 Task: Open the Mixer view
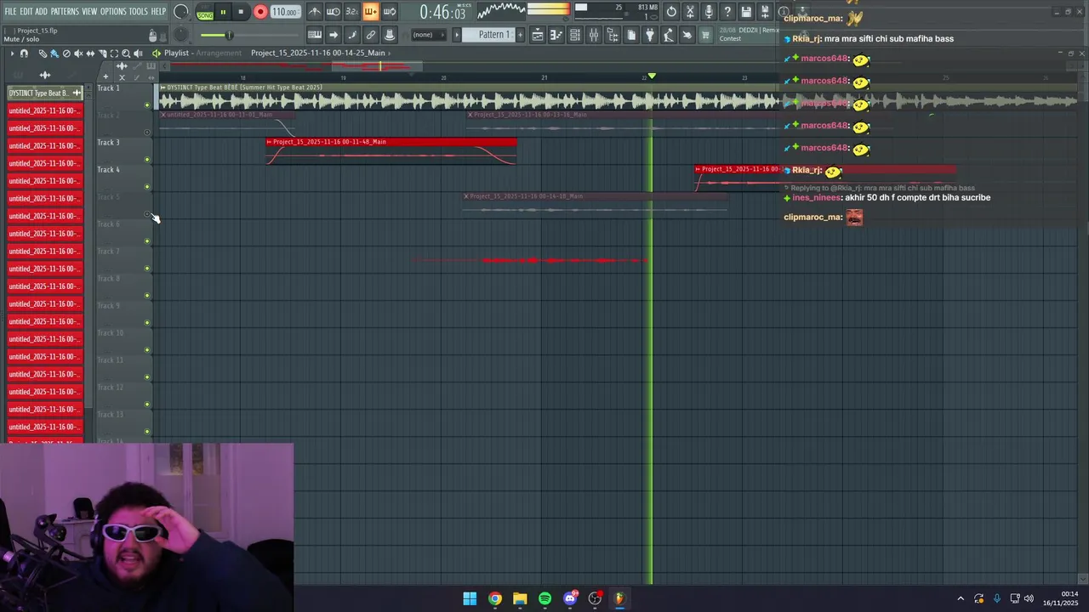click(x=594, y=35)
